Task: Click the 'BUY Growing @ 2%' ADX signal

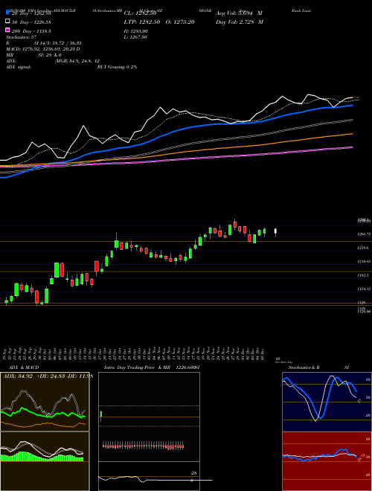Action: [x=117, y=67]
